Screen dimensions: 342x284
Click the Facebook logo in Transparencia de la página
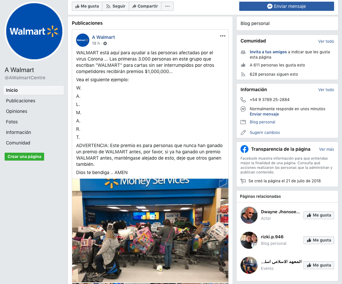244,149
